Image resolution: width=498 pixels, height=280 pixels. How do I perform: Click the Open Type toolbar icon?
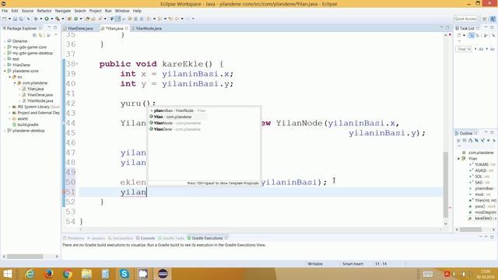[x=87, y=19]
